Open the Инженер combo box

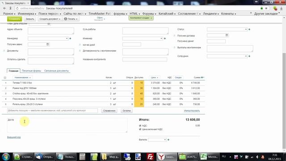[143, 38]
